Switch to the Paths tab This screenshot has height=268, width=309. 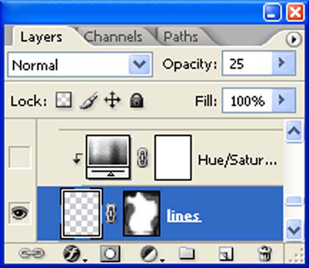[181, 36]
